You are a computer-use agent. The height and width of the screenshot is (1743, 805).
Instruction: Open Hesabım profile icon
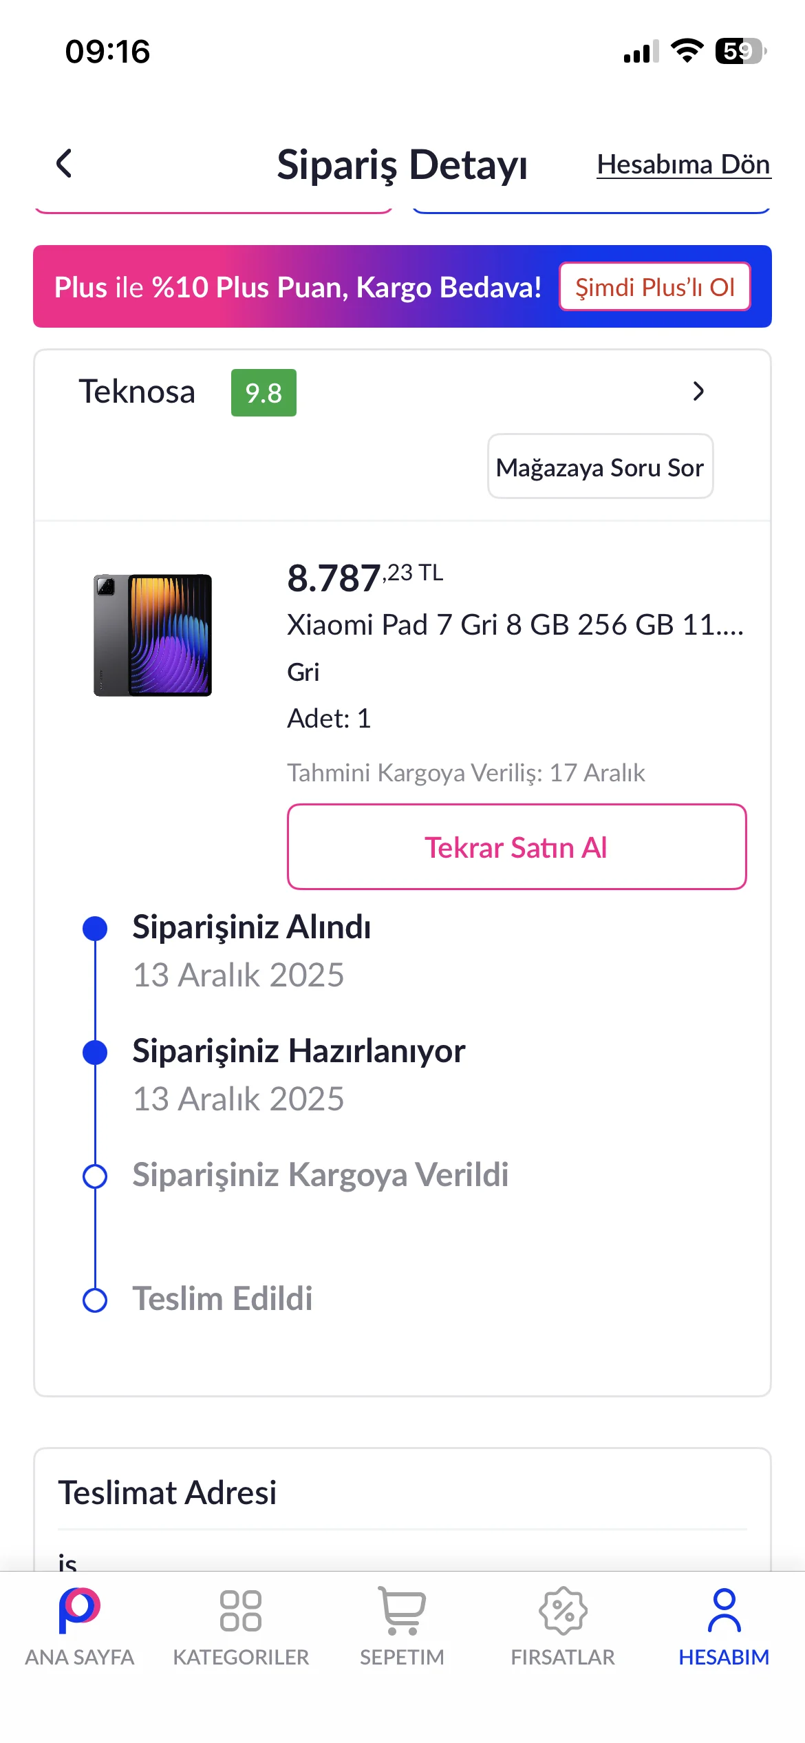(724, 1611)
